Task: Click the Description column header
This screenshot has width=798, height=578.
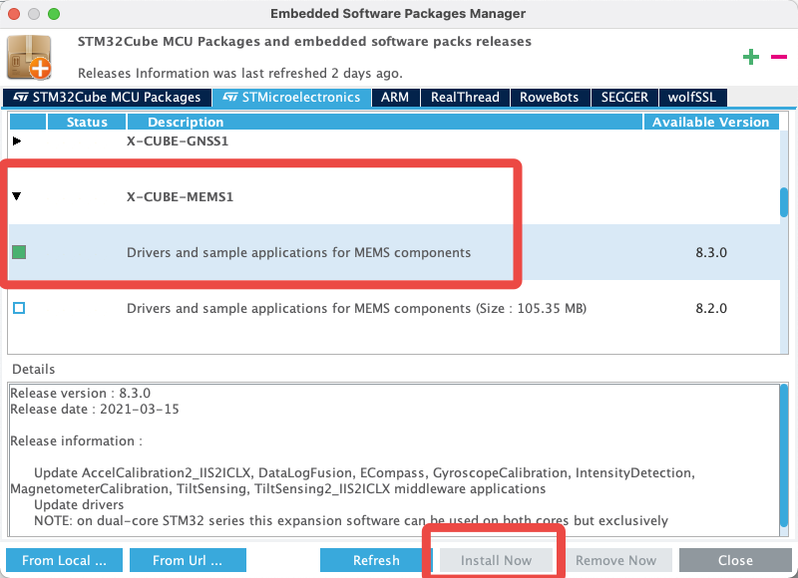Action: click(385, 122)
